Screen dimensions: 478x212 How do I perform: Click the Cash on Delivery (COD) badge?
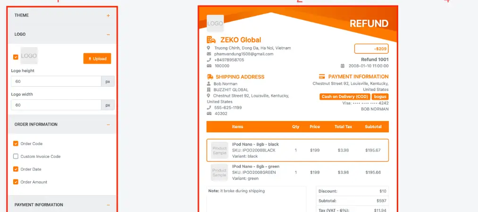pos(345,97)
